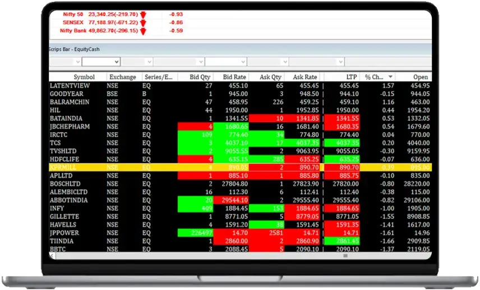Open the first dropdown in Scrips Bar
480x290 pixels.
tap(65, 62)
